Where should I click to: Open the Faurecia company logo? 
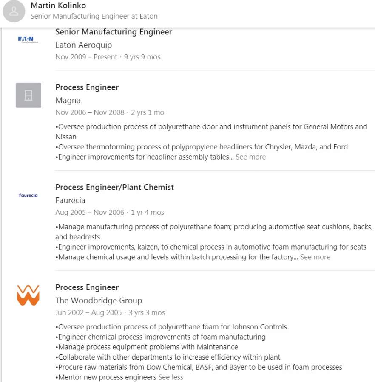28,195
